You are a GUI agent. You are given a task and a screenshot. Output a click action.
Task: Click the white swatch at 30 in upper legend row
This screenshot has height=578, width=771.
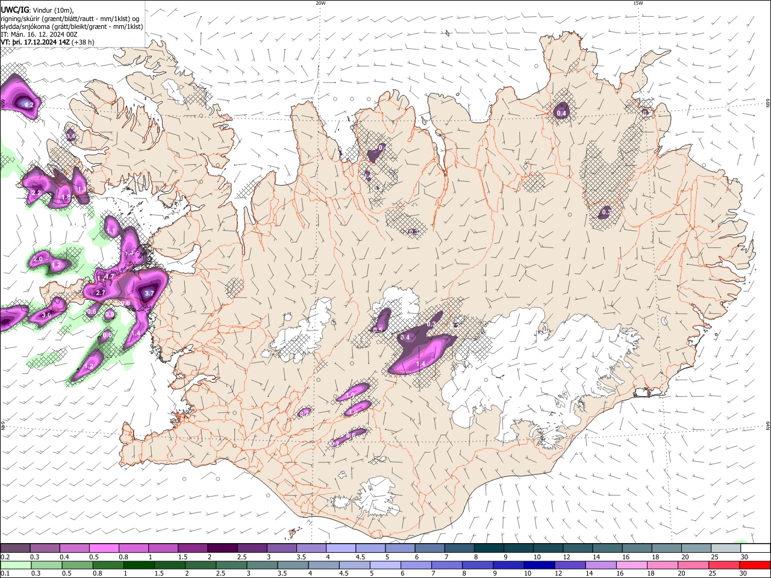[755, 548]
